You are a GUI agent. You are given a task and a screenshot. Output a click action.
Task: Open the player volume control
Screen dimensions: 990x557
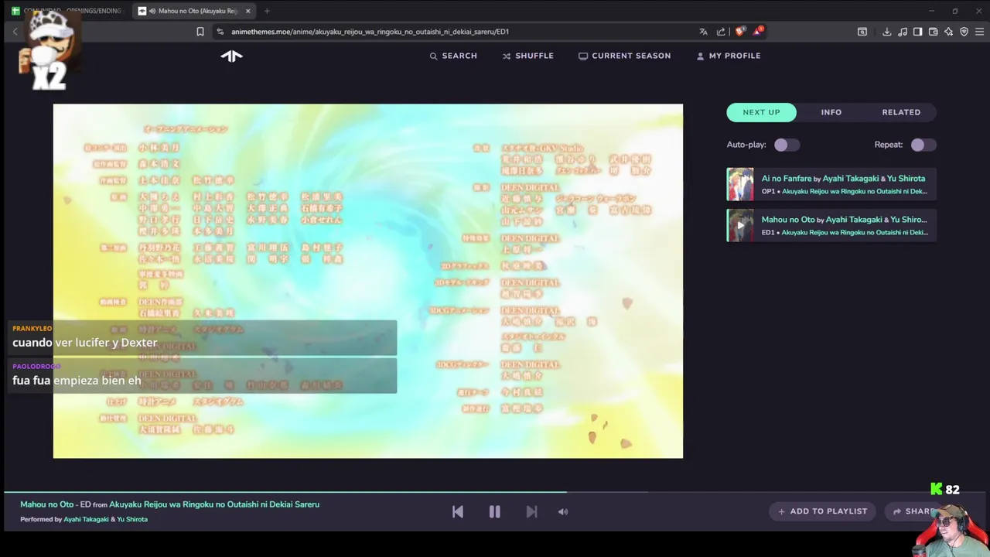tap(563, 511)
